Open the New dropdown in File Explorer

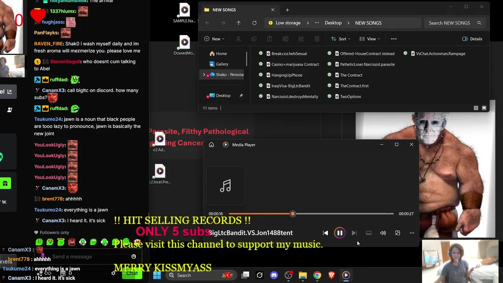(x=214, y=39)
